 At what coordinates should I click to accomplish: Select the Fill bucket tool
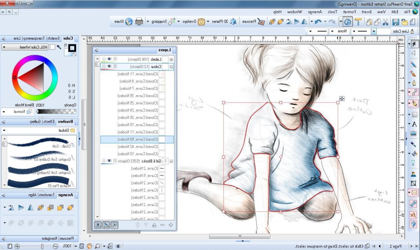pyautogui.click(x=414, y=154)
